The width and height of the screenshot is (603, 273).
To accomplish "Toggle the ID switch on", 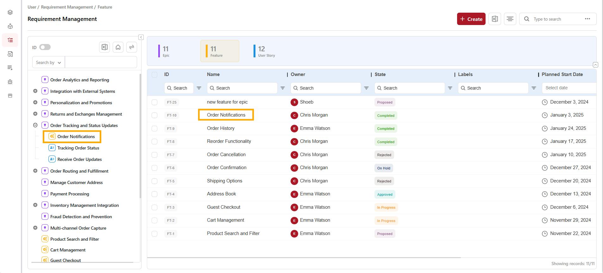I will tap(45, 47).
